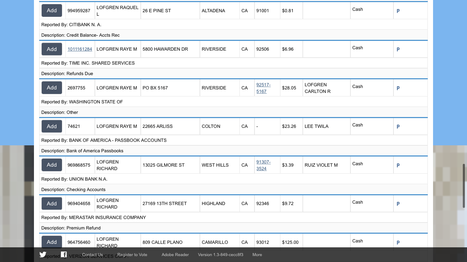The width and height of the screenshot is (467, 262).
Task: Select the city cell WEST HILLS
Action: pos(220,165)
